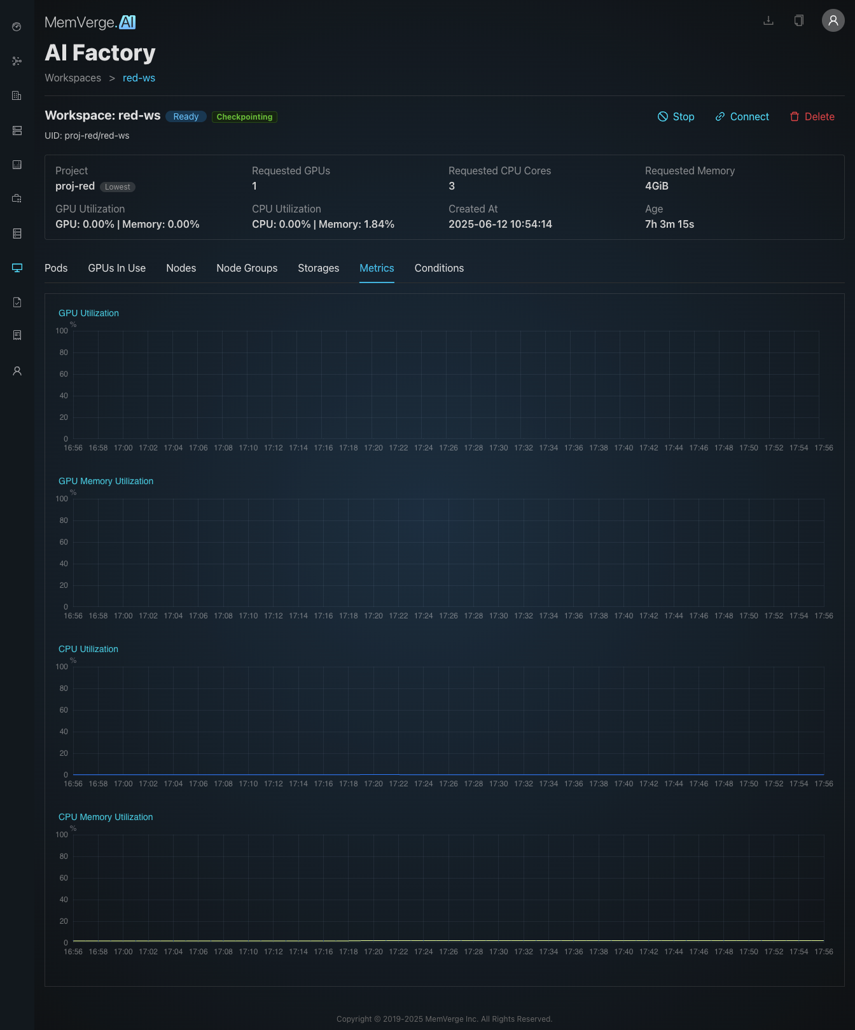Click the highlighted monitor workspaces sidebar icon
This screenshot has width=855, height=1030.
point(17,268)
